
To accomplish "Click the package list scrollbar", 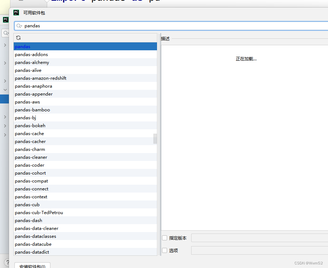I will [x=155, y=138].
